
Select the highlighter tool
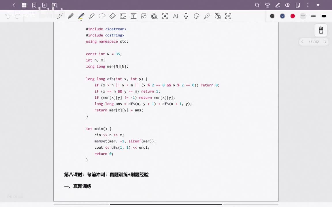[x=91, y=16]
